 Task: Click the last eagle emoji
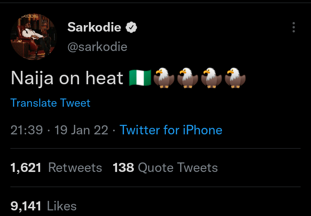[235, 78]
